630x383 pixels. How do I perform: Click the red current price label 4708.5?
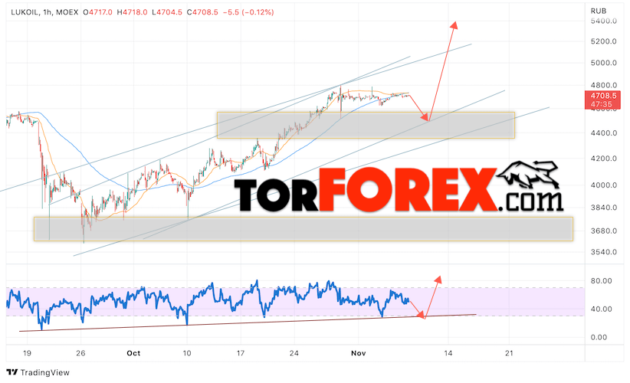click(x=603, y=96)
